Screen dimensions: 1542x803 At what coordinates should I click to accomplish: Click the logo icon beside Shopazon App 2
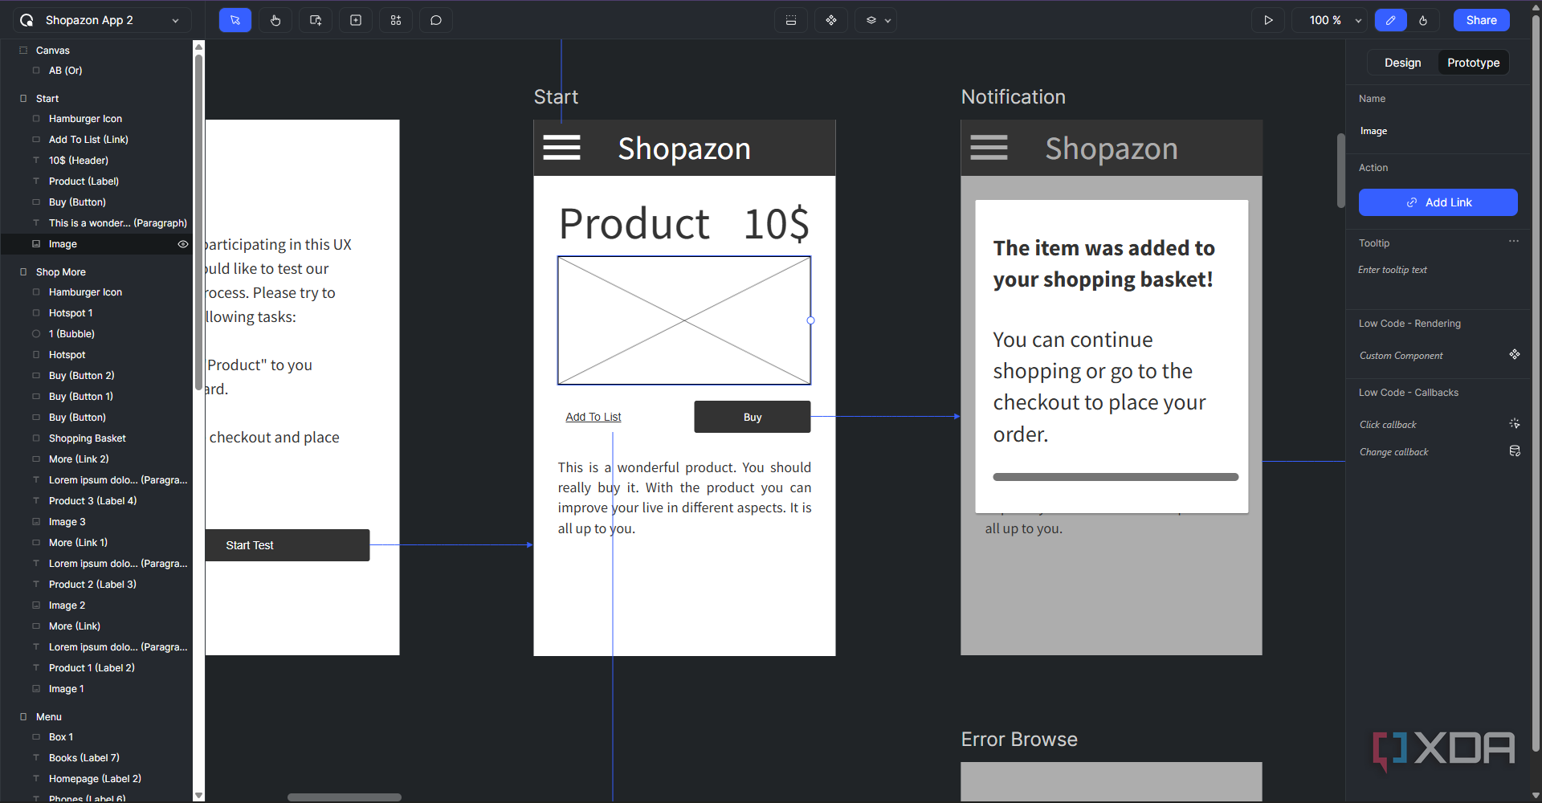click(x=27, y=20)
